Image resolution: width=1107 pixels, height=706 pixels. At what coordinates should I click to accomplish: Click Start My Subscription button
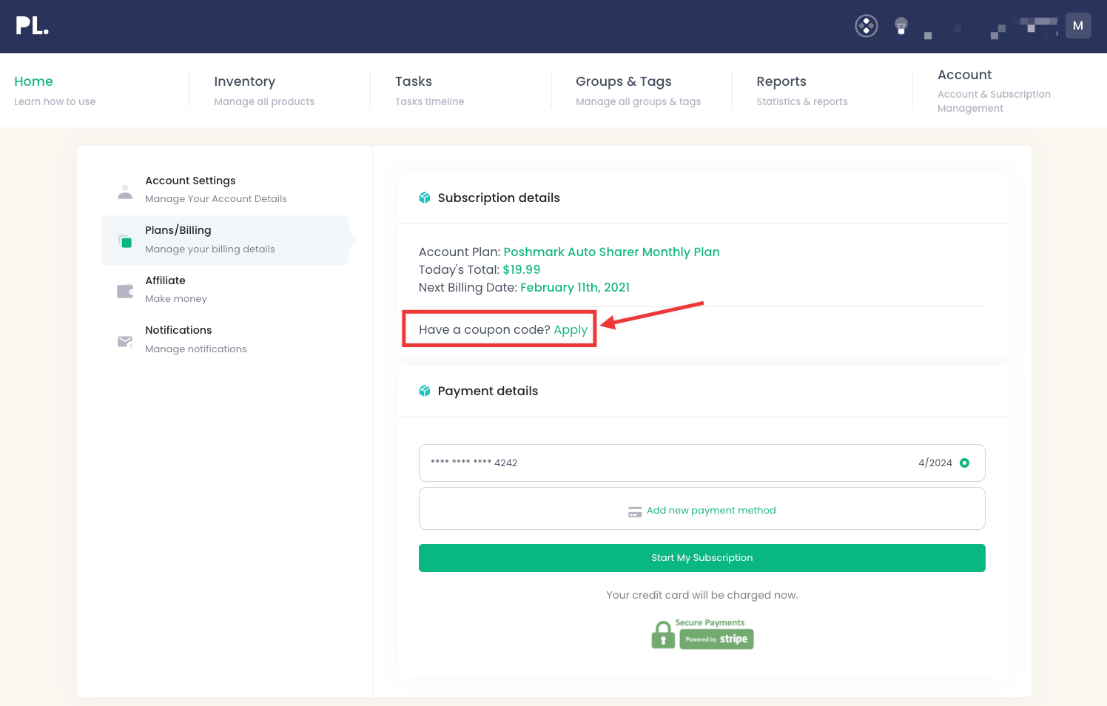pos(701,558)
